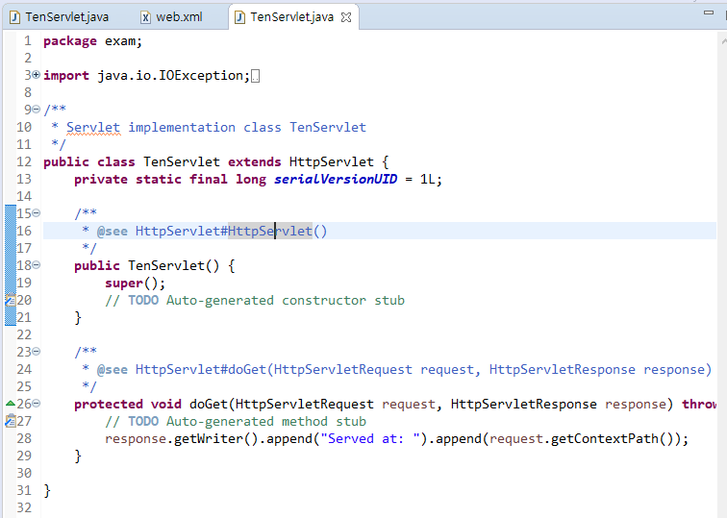
Task: Click '@see HttpServlet#doGet' on line 24
Action: tap(182, 370)
